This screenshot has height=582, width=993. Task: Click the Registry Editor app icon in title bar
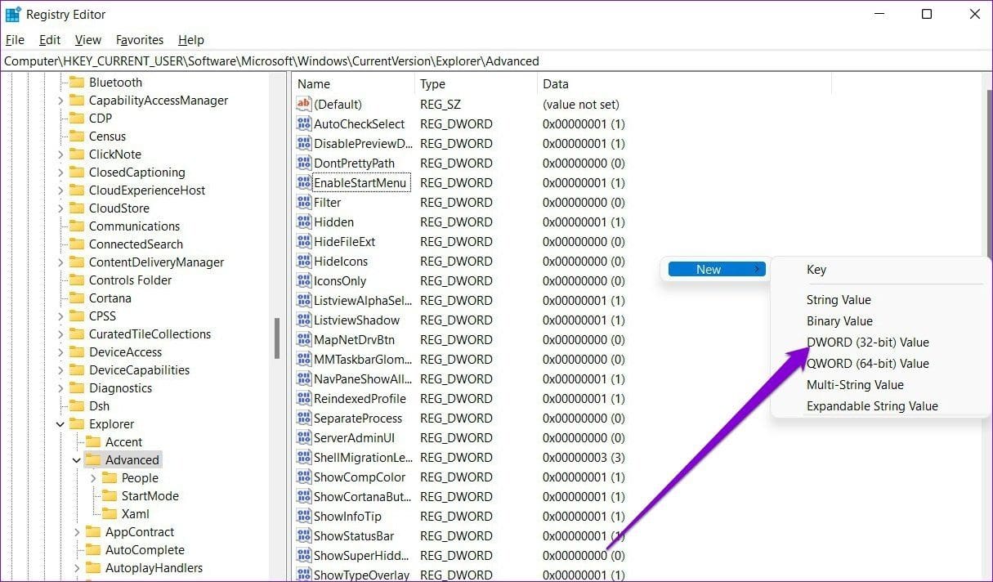point(13,15)
